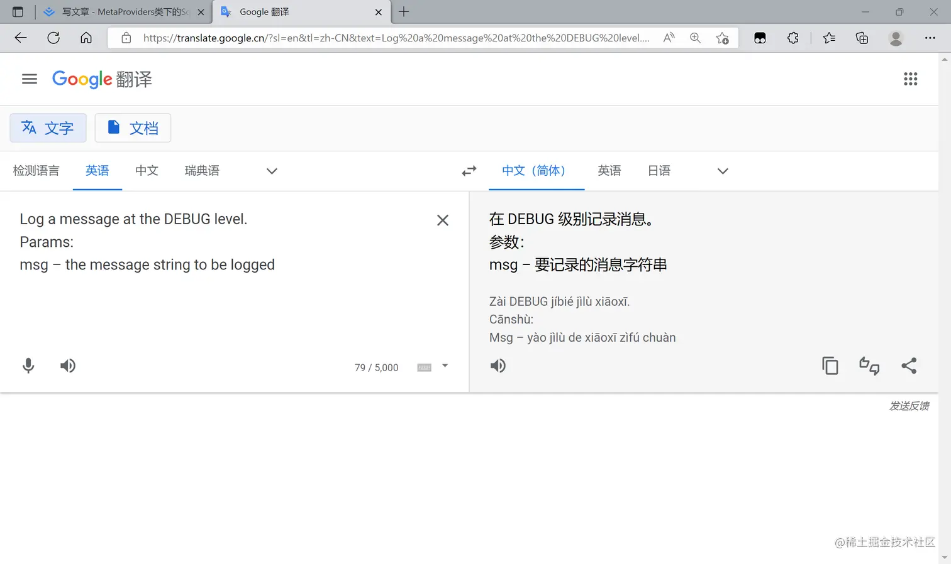Select 英语 as target language
This screenshot has width=951, height=564.
point(609,171)
